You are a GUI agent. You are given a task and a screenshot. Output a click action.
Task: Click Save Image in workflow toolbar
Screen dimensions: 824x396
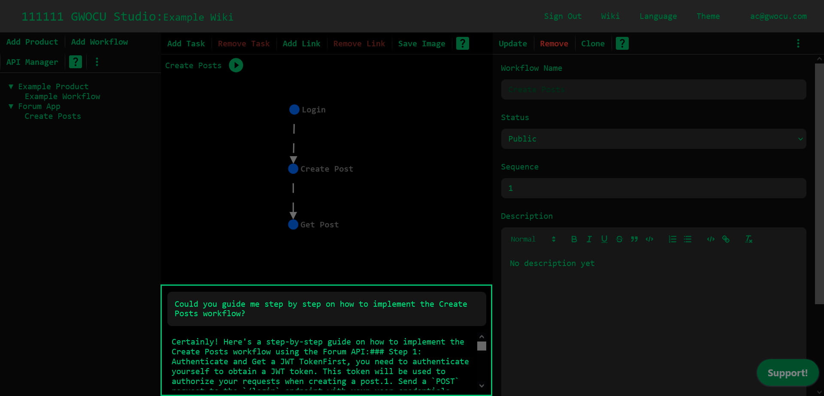[x=421, y=43]
